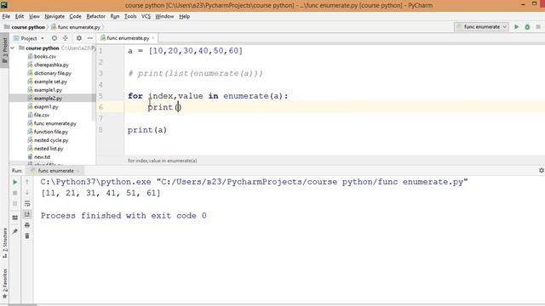Click the Restore layout icon in Run panel
The width and height of the screenshot is (545, 306).
coord(15,218)
